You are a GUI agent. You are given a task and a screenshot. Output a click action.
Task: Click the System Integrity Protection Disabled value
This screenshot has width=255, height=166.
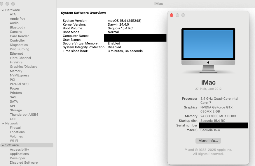pos(114,47)
